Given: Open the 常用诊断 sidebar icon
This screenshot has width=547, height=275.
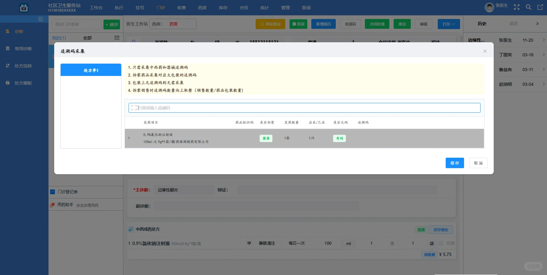Looking at the screenshot, I should click(x=8, y=48).
